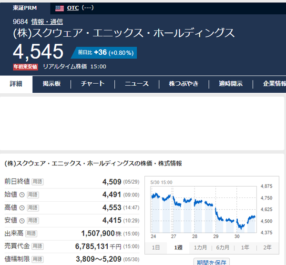Viewport: 286px width, 265px height.
Task: Set chart period to 1日
Action: [x=156, y=247]
